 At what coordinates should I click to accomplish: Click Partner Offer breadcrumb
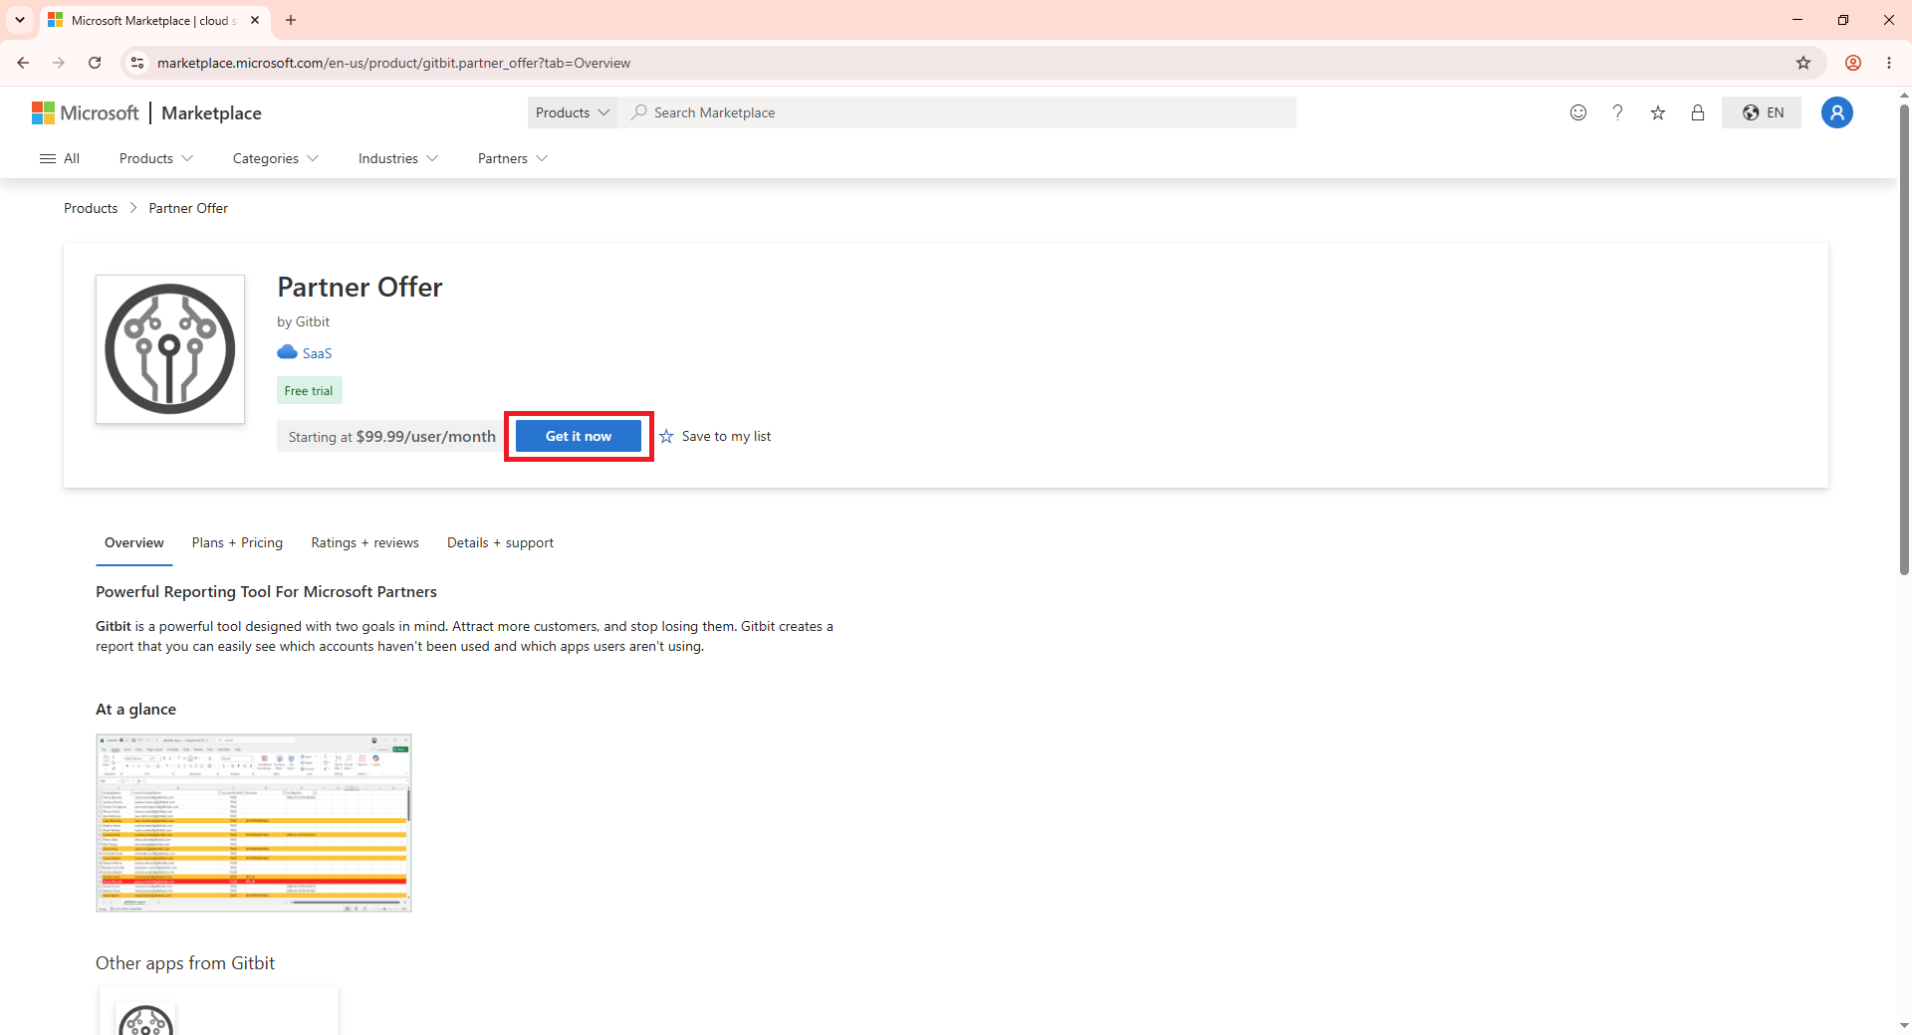coord(188,208)
